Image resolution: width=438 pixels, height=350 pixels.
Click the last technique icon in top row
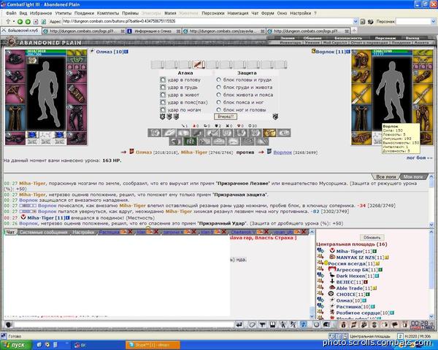pos(284,133)
